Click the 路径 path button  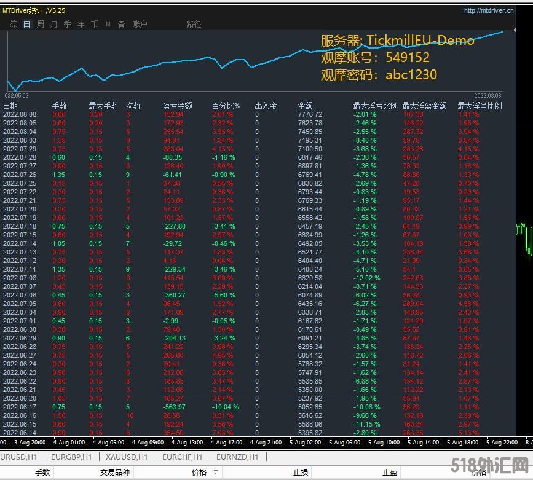click(194, 24)
